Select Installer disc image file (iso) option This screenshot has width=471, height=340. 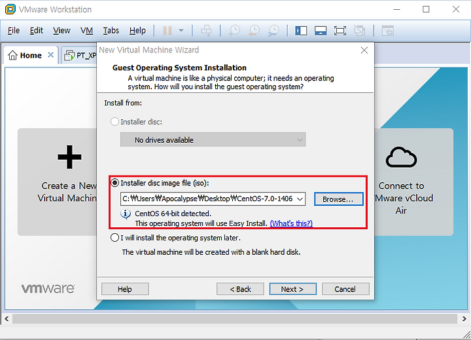pyautogui.click(x=114, y=183)
